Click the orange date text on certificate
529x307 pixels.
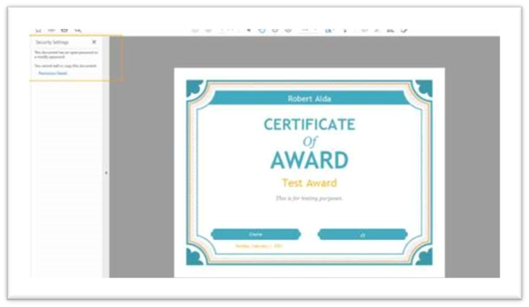[x=259, y=246]
